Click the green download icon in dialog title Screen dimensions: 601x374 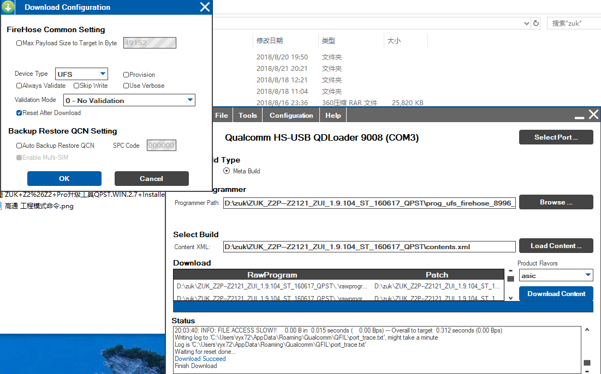tap(8, 7)
